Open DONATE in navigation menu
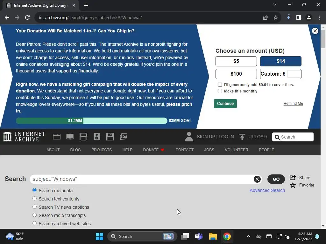The height and width of the screenshot is (244, 326). point(153,150)
